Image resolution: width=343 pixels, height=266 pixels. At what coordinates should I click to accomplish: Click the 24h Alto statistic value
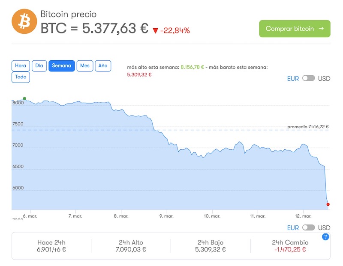[x=131, y=250]
